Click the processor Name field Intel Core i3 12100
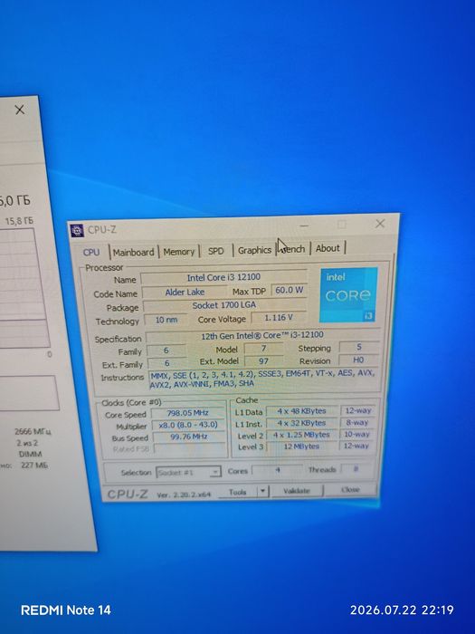Image resolution: width=475 pixels, height=634 pixels. pyautogui.click(x=223, y=277)
